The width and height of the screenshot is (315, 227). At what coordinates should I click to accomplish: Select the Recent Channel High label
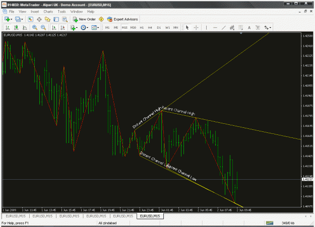pos(178,111)
